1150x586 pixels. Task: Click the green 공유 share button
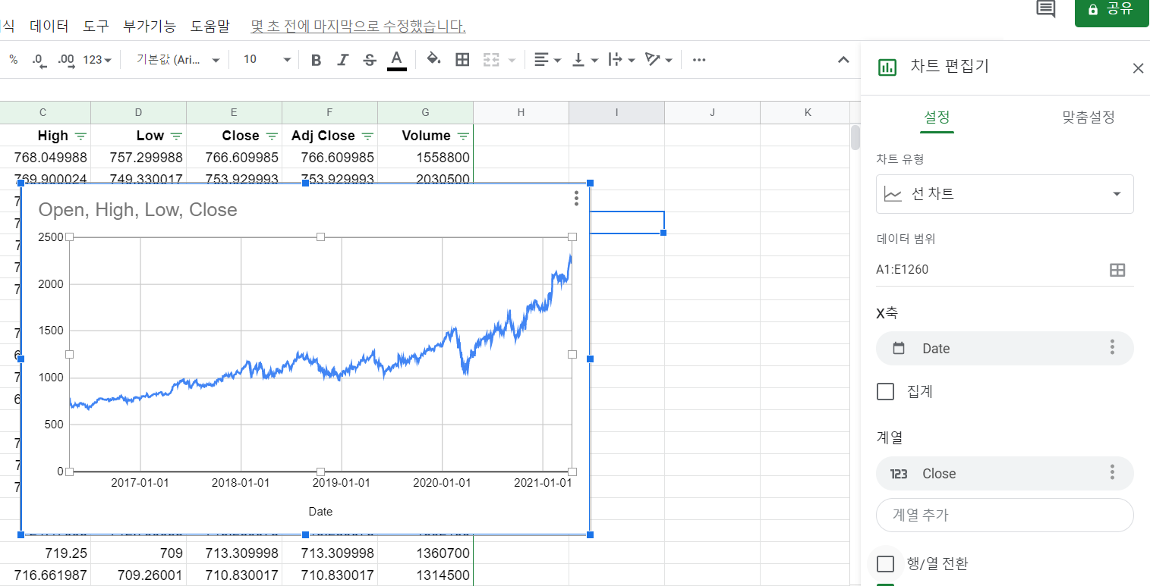click(1111, 10)
